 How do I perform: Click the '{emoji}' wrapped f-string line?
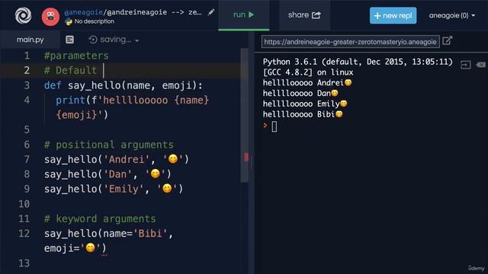point(82,115)
